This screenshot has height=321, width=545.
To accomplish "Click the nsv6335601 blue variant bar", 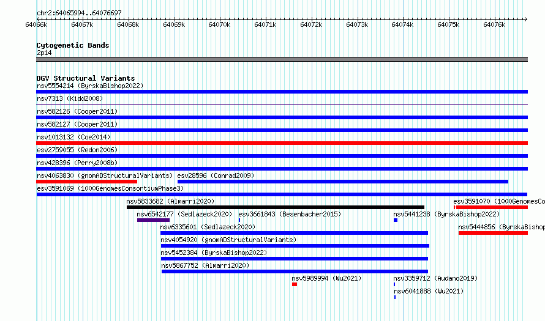I will pyautogui.click(x=294, y=233).
